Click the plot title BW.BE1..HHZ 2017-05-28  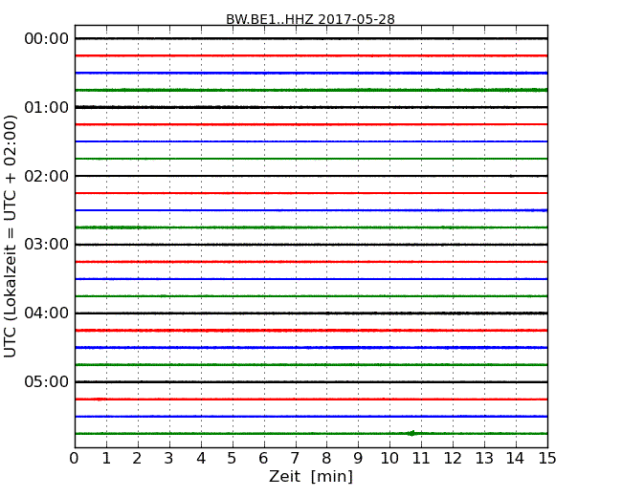[x=310, y=19]
